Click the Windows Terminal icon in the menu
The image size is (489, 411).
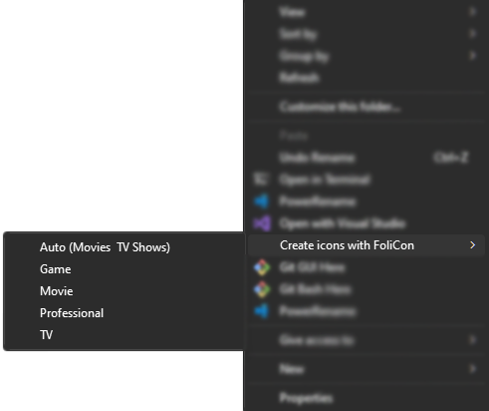pyautogui.click(x=261, y=180)
